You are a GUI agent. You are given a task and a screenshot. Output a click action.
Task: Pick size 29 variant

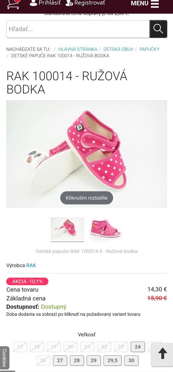[x=94, y=360]
